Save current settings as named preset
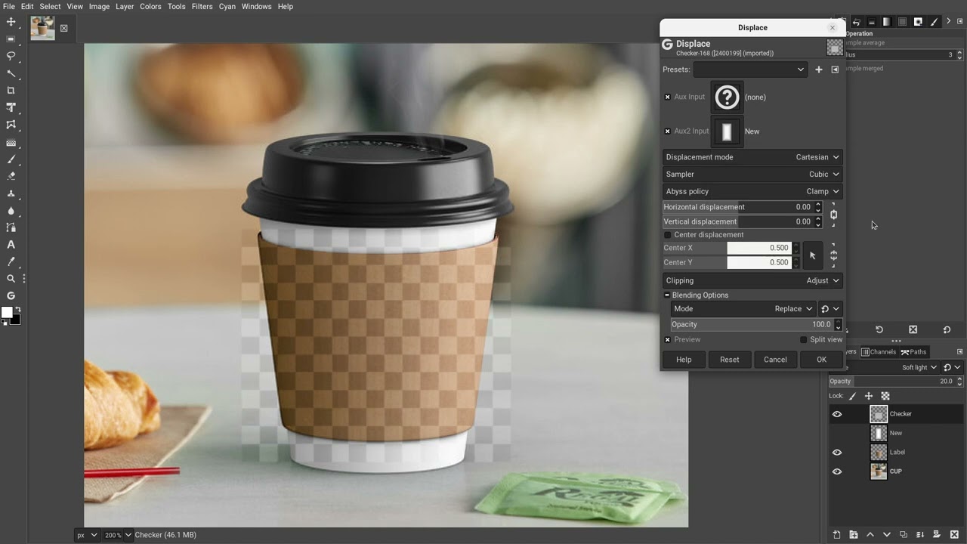This screenshot has width=967, height=544. 818,70
